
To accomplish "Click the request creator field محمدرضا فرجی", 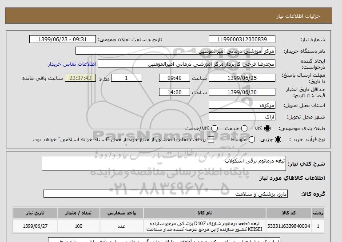I will tap(187, 64).
